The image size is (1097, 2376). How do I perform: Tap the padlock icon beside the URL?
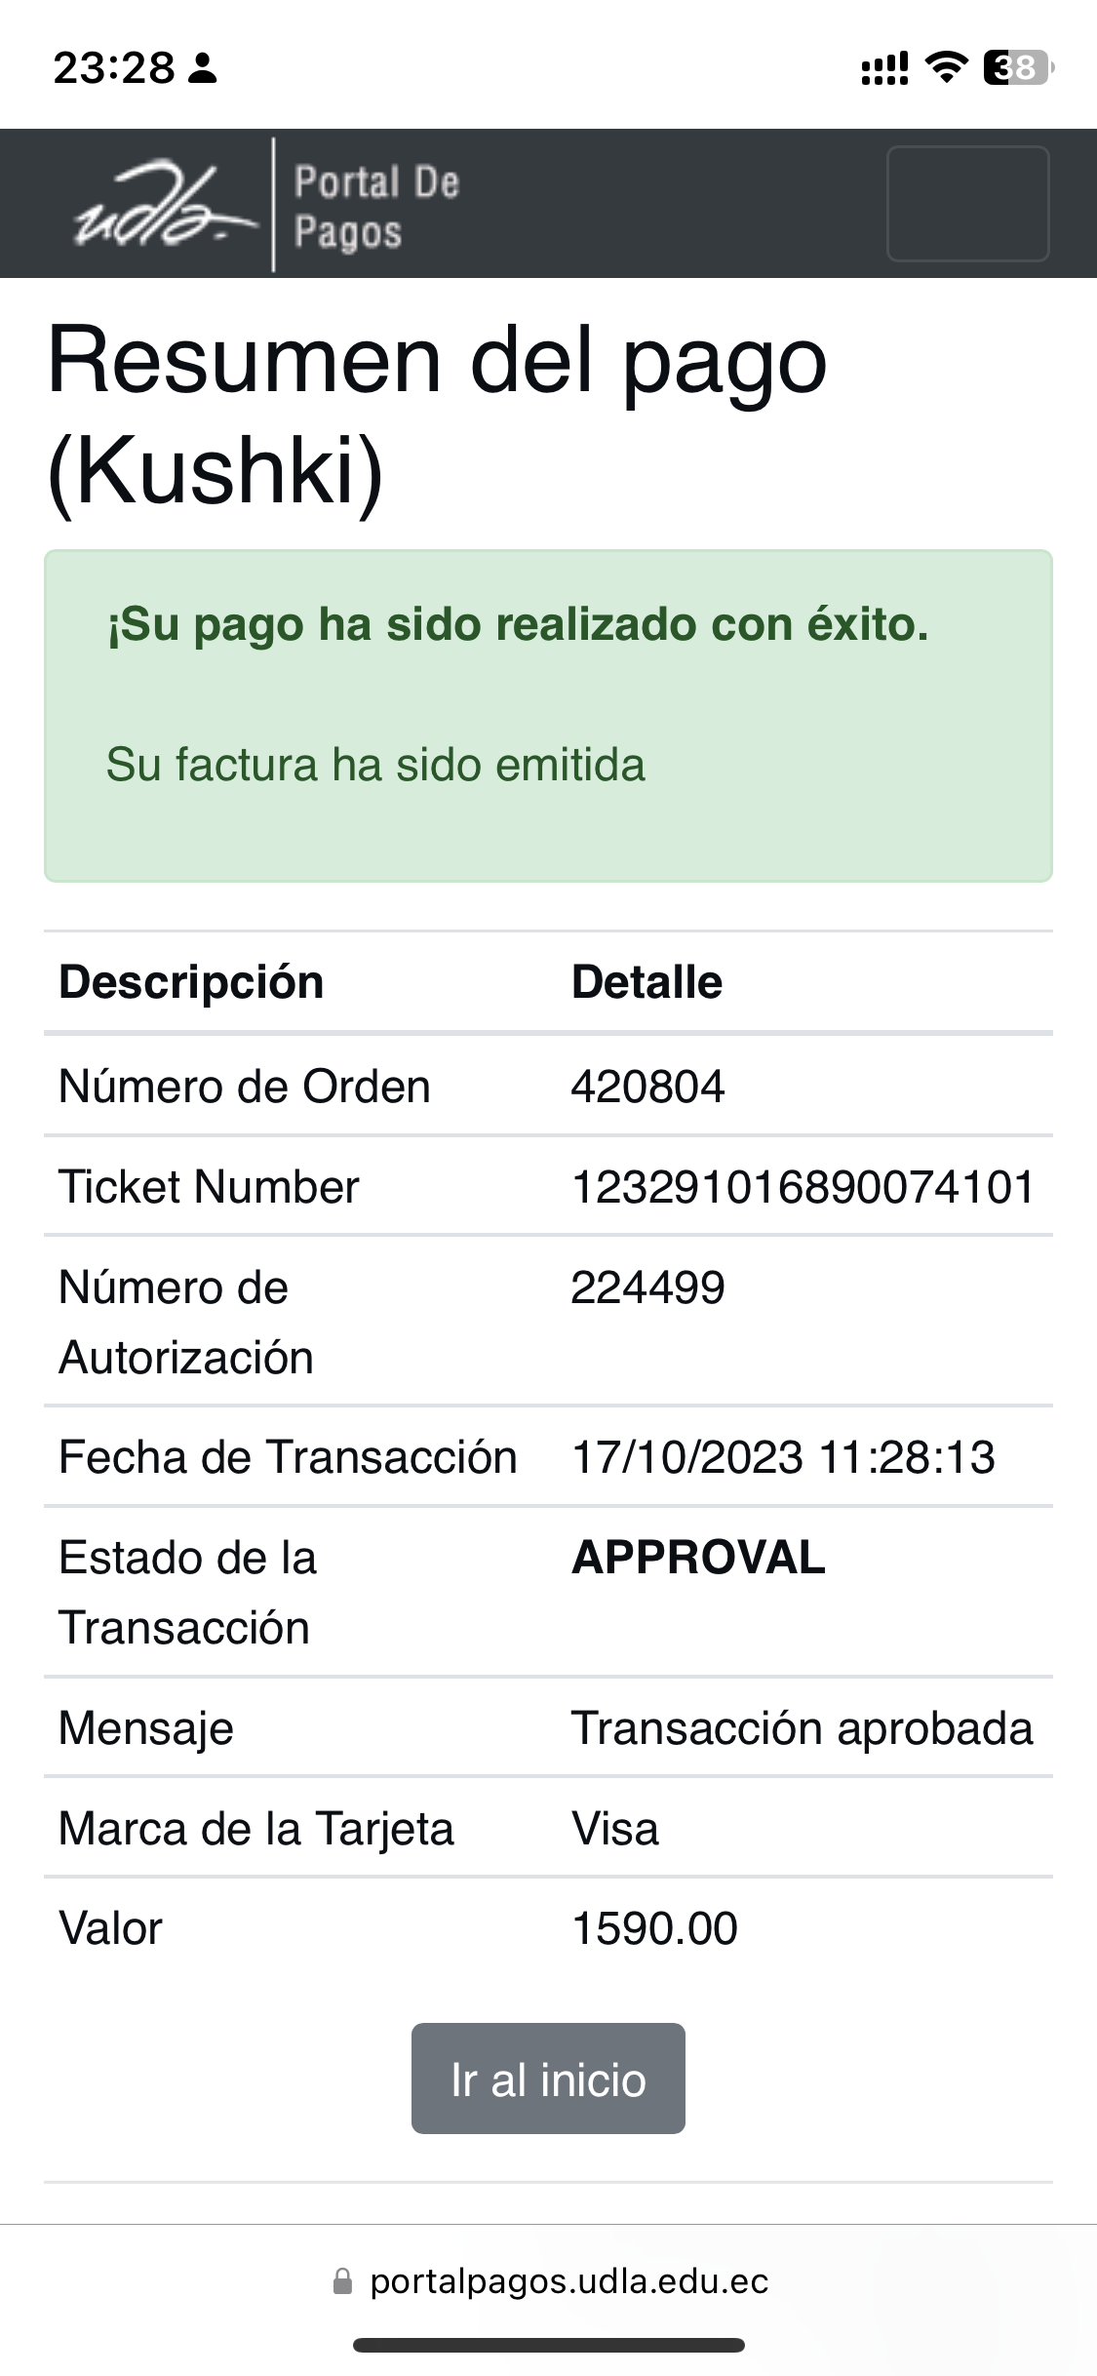click(342, 2281)
